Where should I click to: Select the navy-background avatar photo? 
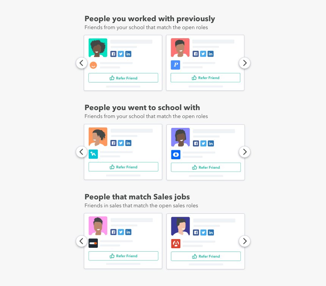[180, 226]
